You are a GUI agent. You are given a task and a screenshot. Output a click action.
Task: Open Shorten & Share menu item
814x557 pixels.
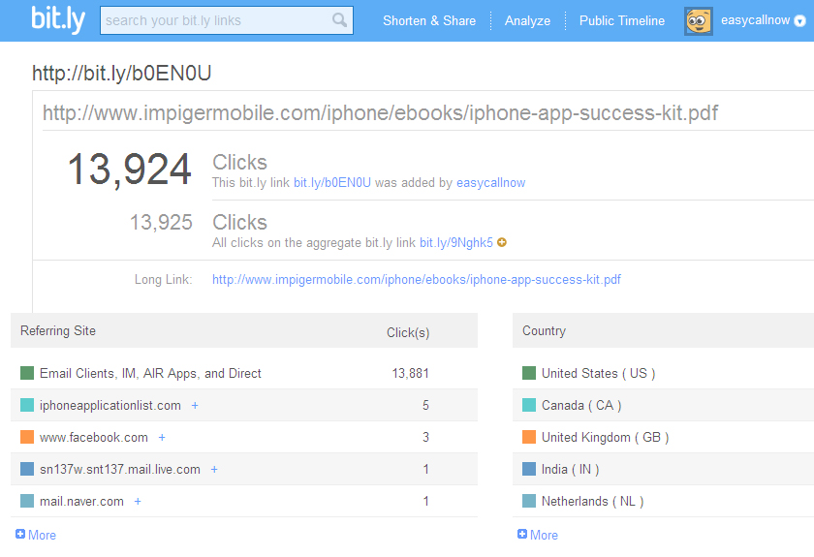click(429, 21)
